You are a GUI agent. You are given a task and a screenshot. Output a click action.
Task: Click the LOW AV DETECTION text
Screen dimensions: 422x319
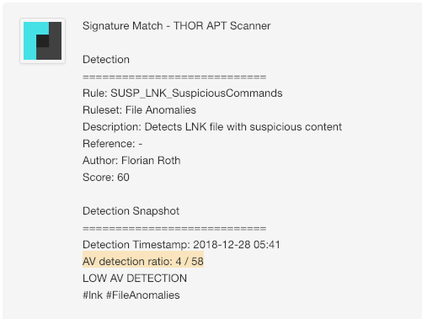(x=135, y=279)
